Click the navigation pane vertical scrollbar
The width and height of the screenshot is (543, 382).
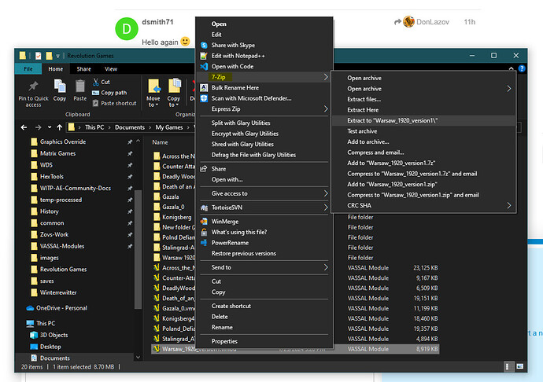[x=138, y=249]
